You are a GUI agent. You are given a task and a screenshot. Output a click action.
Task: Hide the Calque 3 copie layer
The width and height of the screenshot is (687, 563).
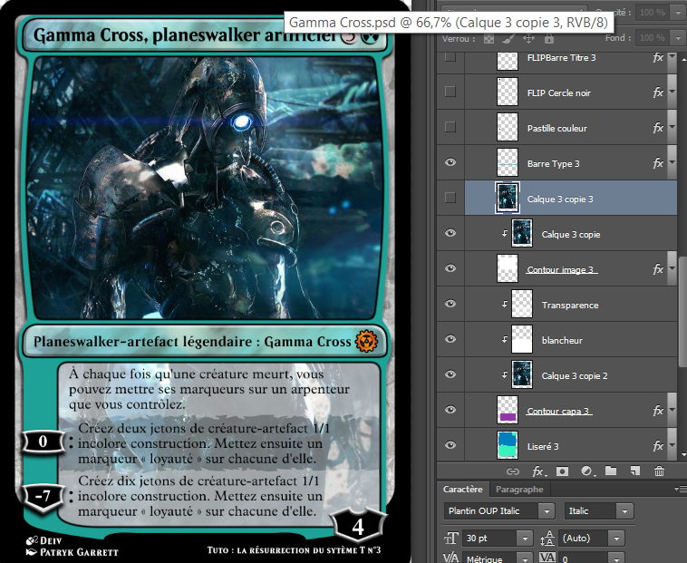(450, 233)
